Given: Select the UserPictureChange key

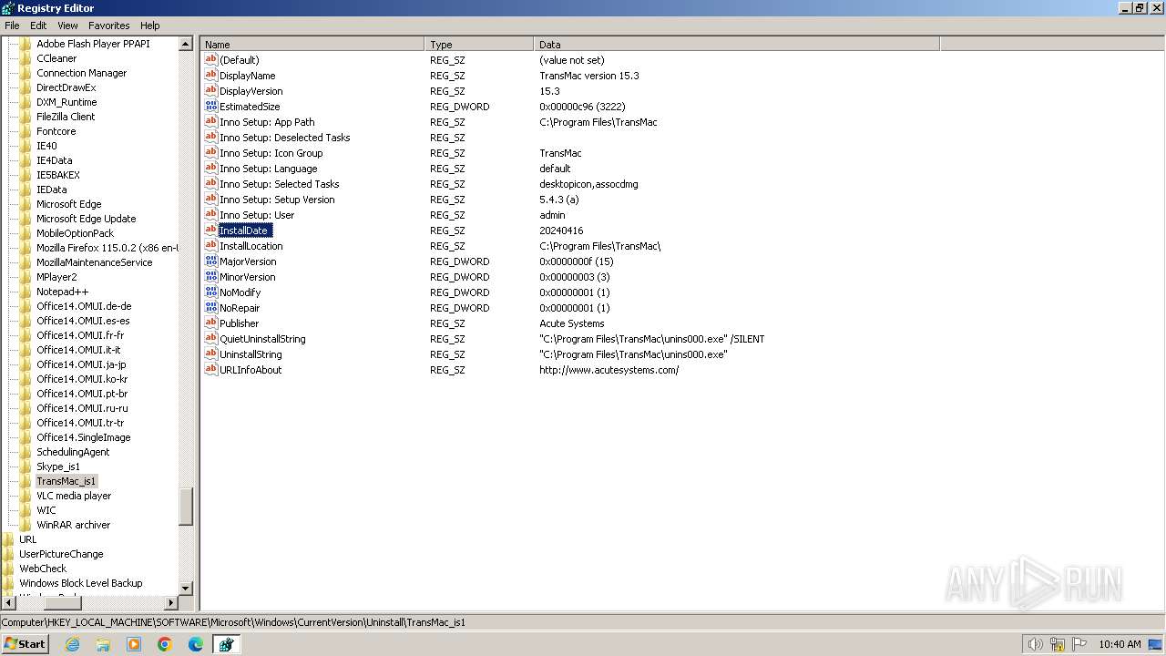Looking at the screenshot, I should coord(61,554).
